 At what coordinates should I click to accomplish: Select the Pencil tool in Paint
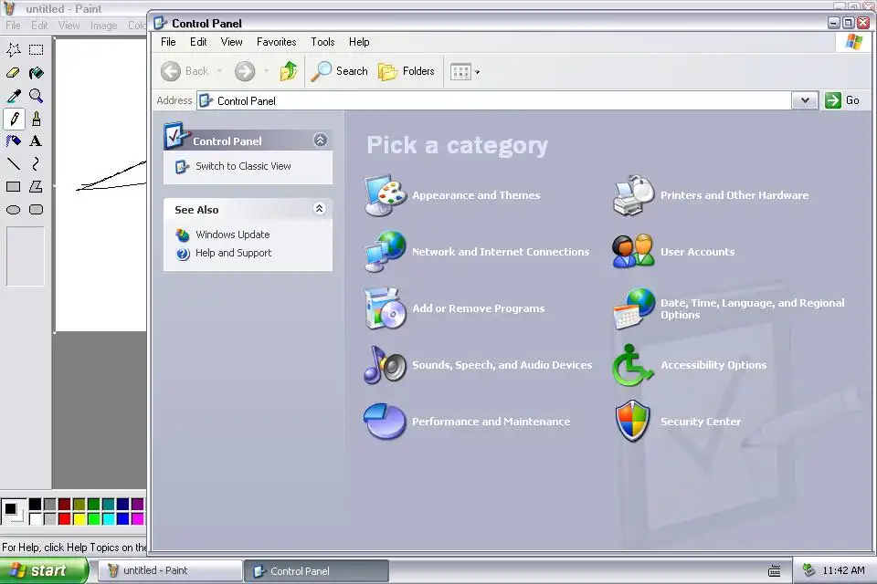tap(14, 119)
